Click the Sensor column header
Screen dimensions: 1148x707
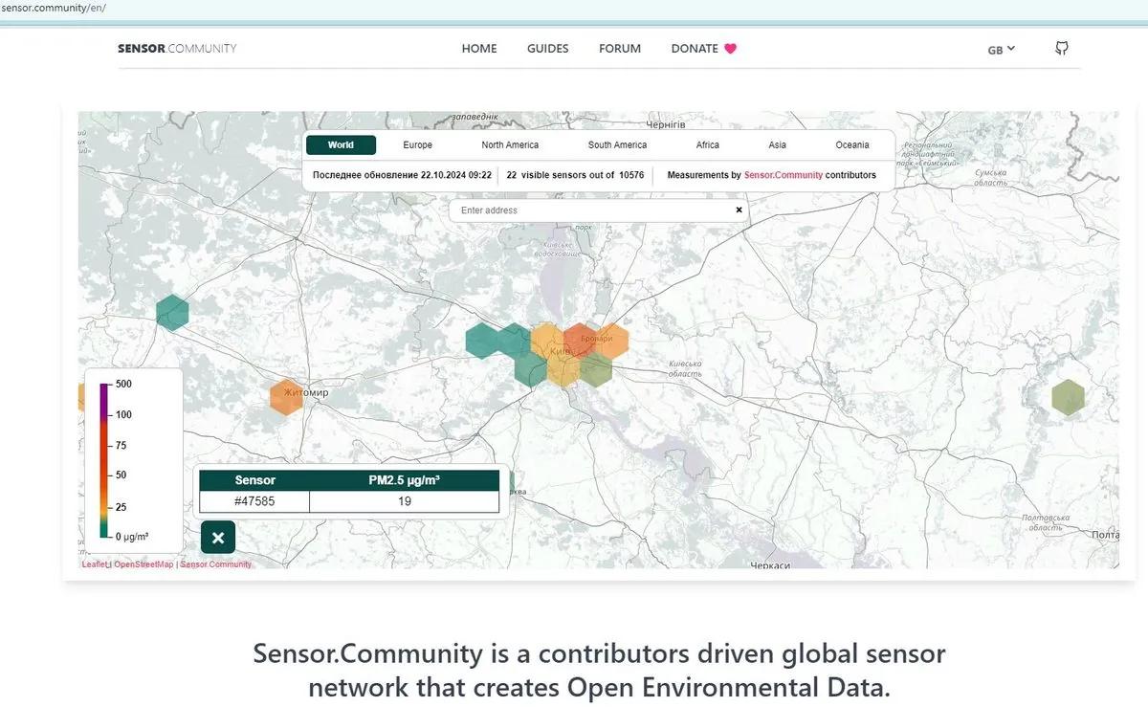pyautogui.click(x=254, y=480)
